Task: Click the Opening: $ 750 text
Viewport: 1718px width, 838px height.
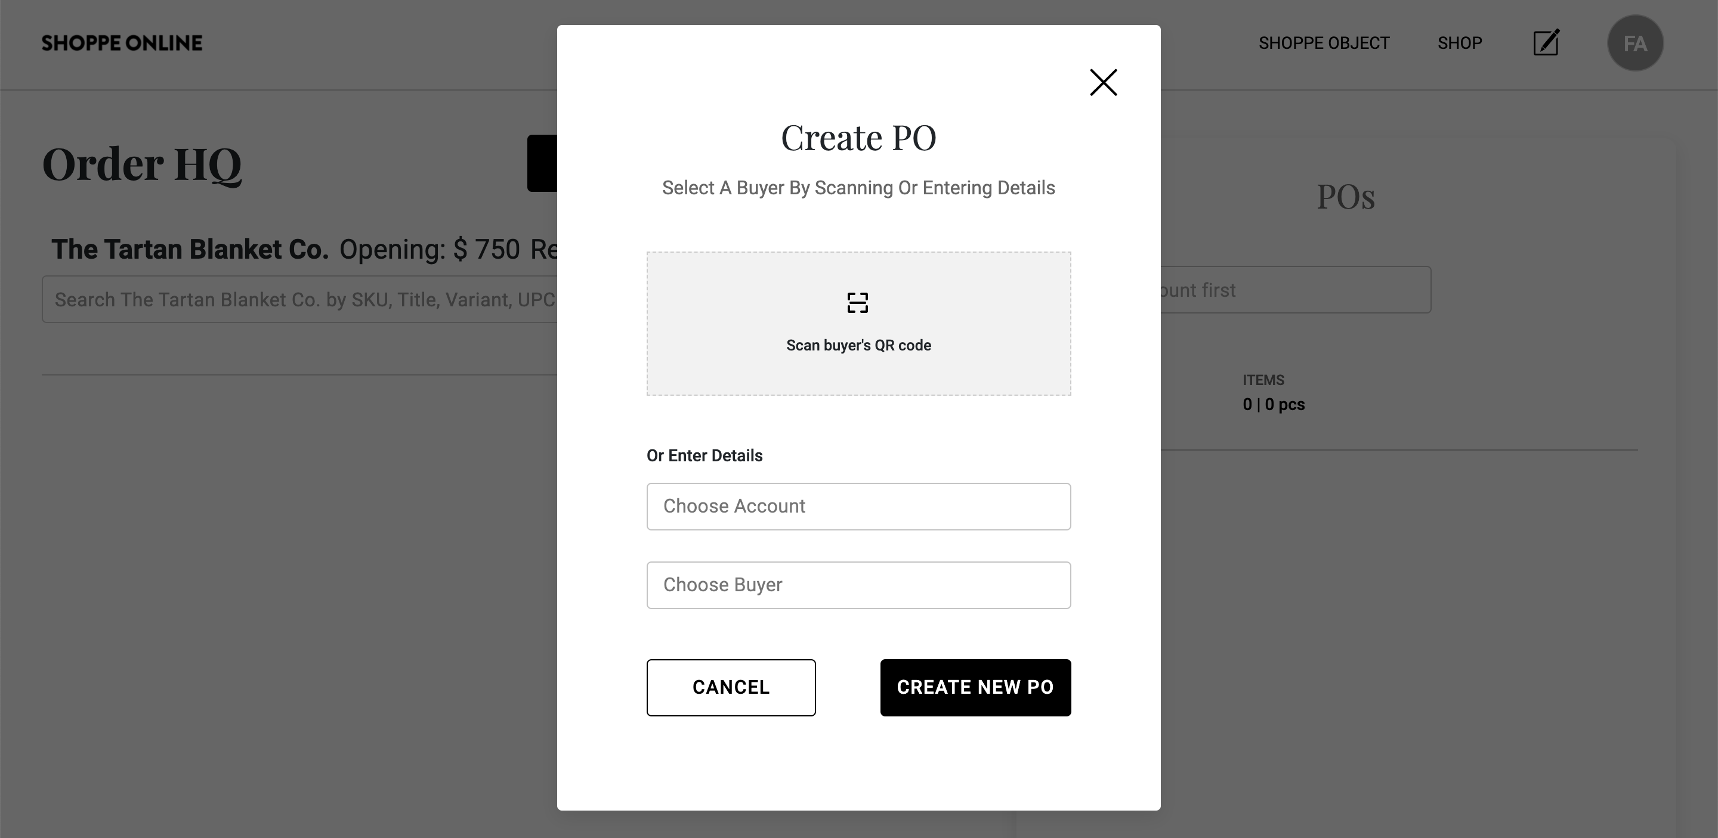Action: pos(429,249)
